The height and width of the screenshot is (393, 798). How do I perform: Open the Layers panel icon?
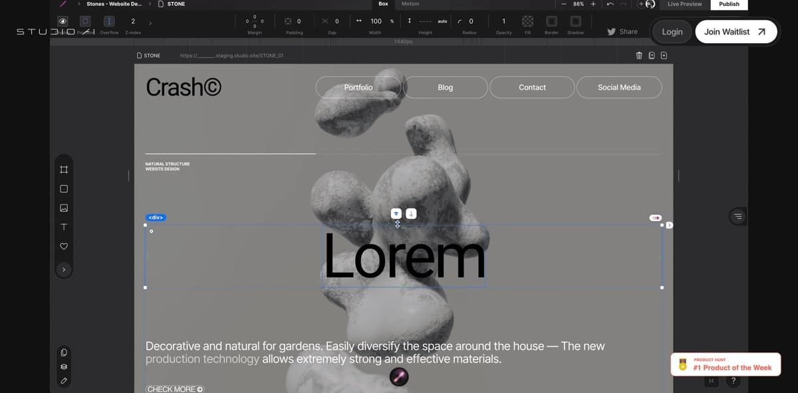point(64,366)
